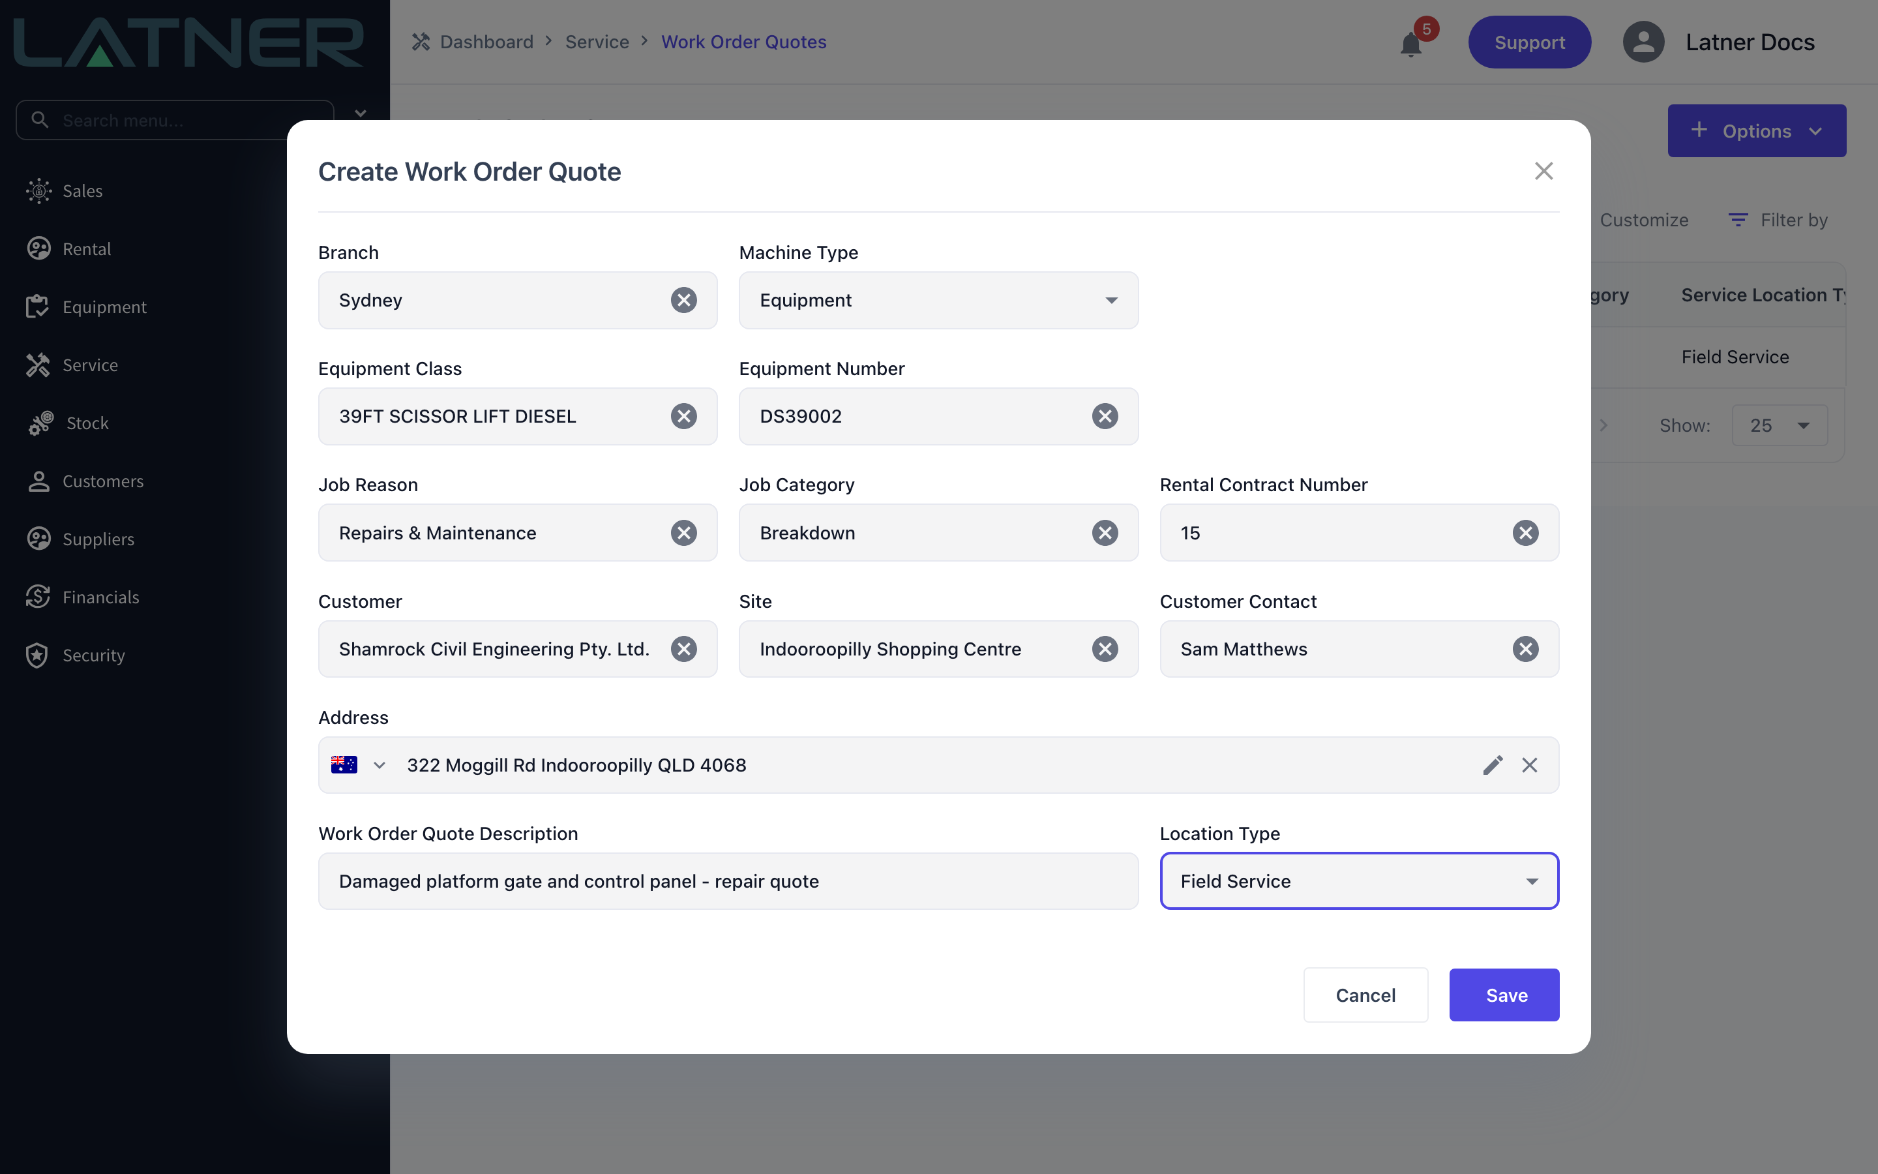Viewport: 1878px width, 1174px height.
Task: Click the Equipment Class field
Action: tap(518, 416)
